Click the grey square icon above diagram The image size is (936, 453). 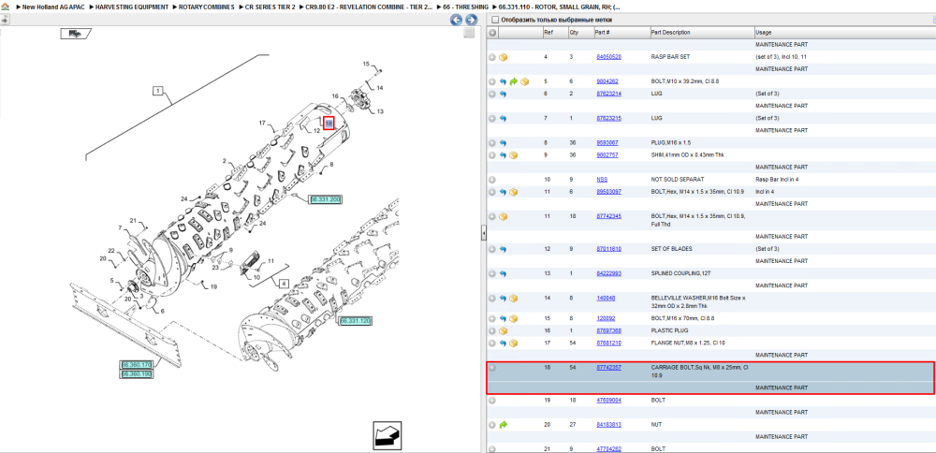click(x=469, y=34)
